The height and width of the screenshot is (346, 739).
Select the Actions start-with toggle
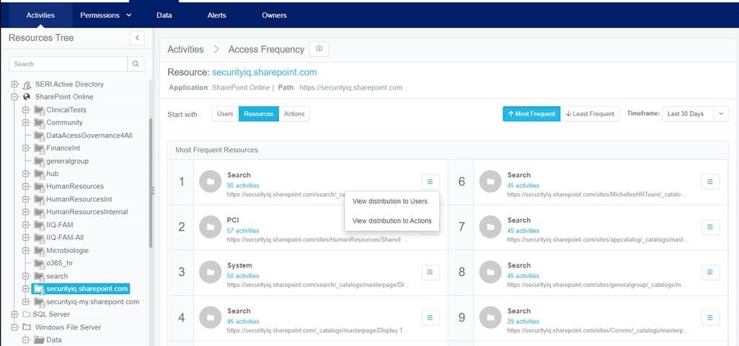click(293, 114)
